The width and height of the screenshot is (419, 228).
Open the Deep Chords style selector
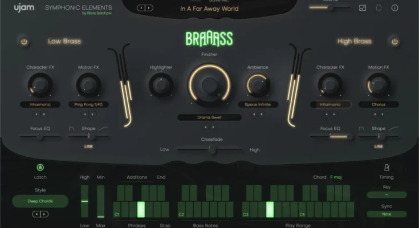point(40,201)
